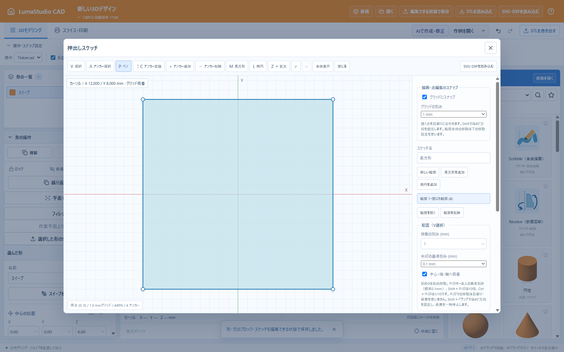Activate the Z 拡大 zoom tool
This screenshot has width=564, height=352.
279,66
